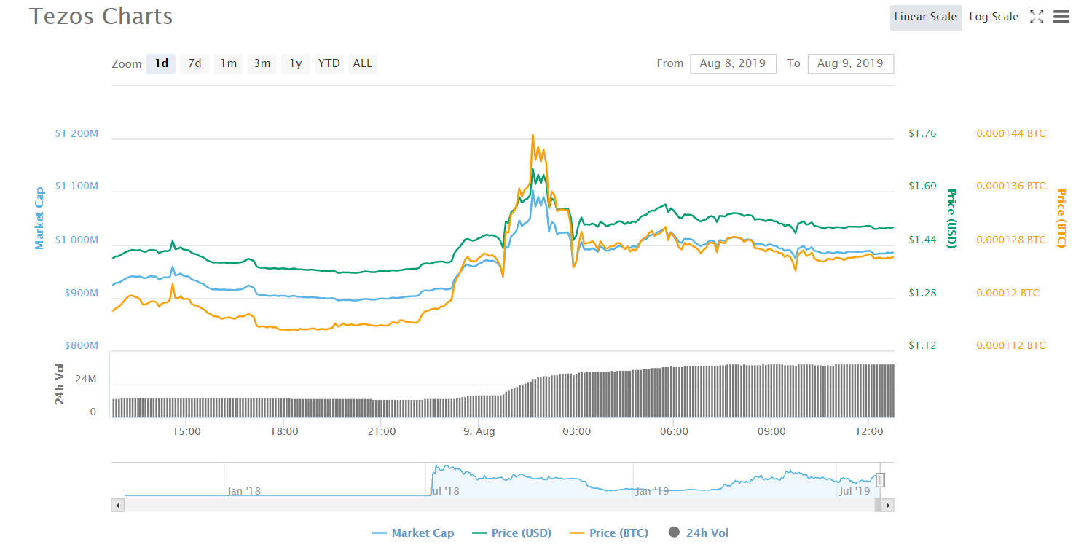Click the 24M volume axis label
The width and height of the screenshot is (1084, 550).
click(x=86, y=380)
